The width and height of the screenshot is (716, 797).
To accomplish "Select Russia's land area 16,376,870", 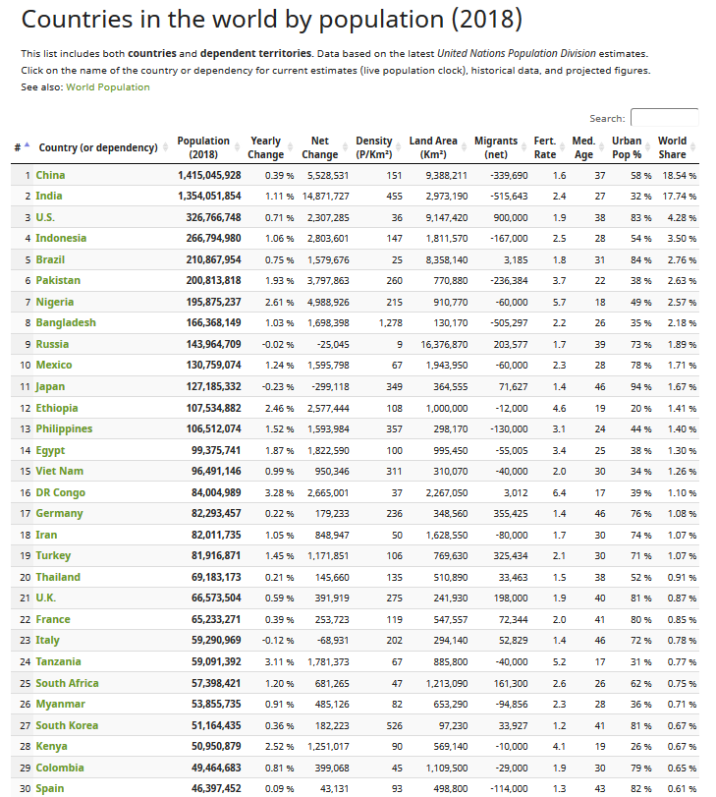I will [x=444, y=345].
